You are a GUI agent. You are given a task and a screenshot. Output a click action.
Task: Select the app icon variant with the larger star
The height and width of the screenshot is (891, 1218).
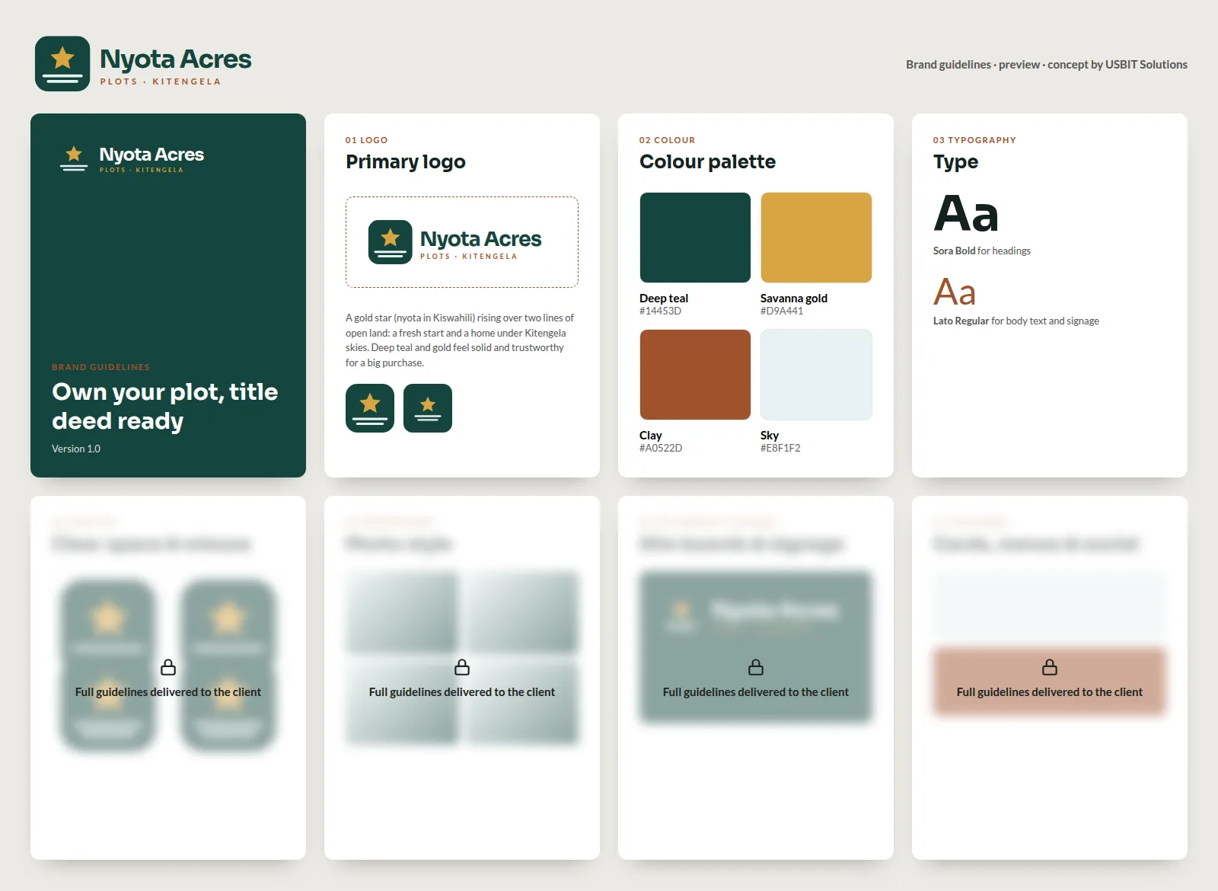(x=370, y=408)
